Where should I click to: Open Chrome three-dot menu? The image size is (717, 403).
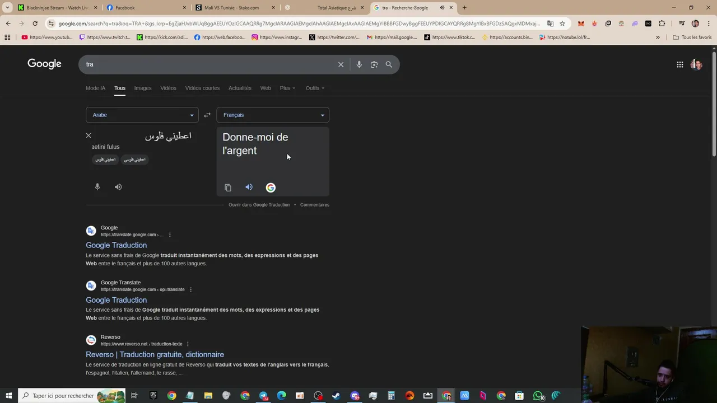click(x=708, y=24)
